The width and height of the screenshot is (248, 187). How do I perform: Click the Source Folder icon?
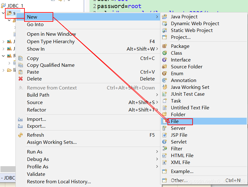tap(164, 66)
